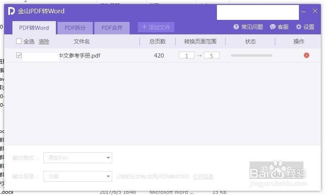Open the 输出格式 原生Doc dropdown

coord(78,158)
